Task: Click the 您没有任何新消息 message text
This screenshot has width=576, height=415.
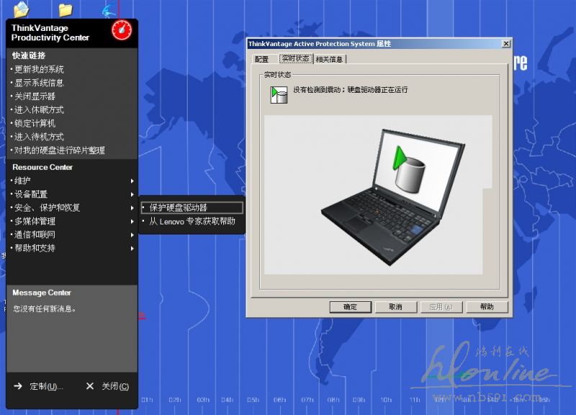Action: tap(45, 309)
